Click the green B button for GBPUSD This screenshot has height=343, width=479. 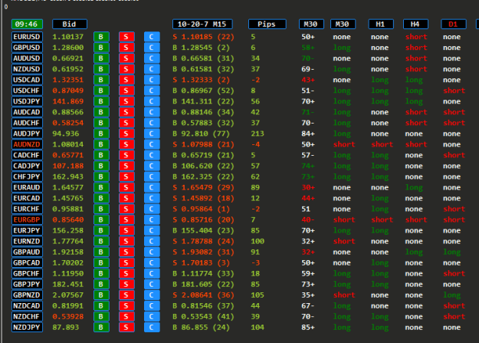pyautogui.click(x=101, y=48)
